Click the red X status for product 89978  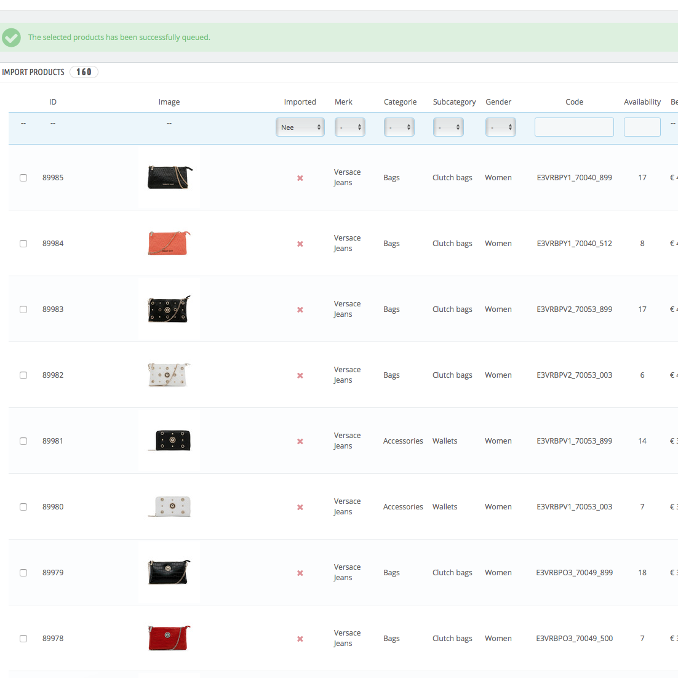coord(300,639)
